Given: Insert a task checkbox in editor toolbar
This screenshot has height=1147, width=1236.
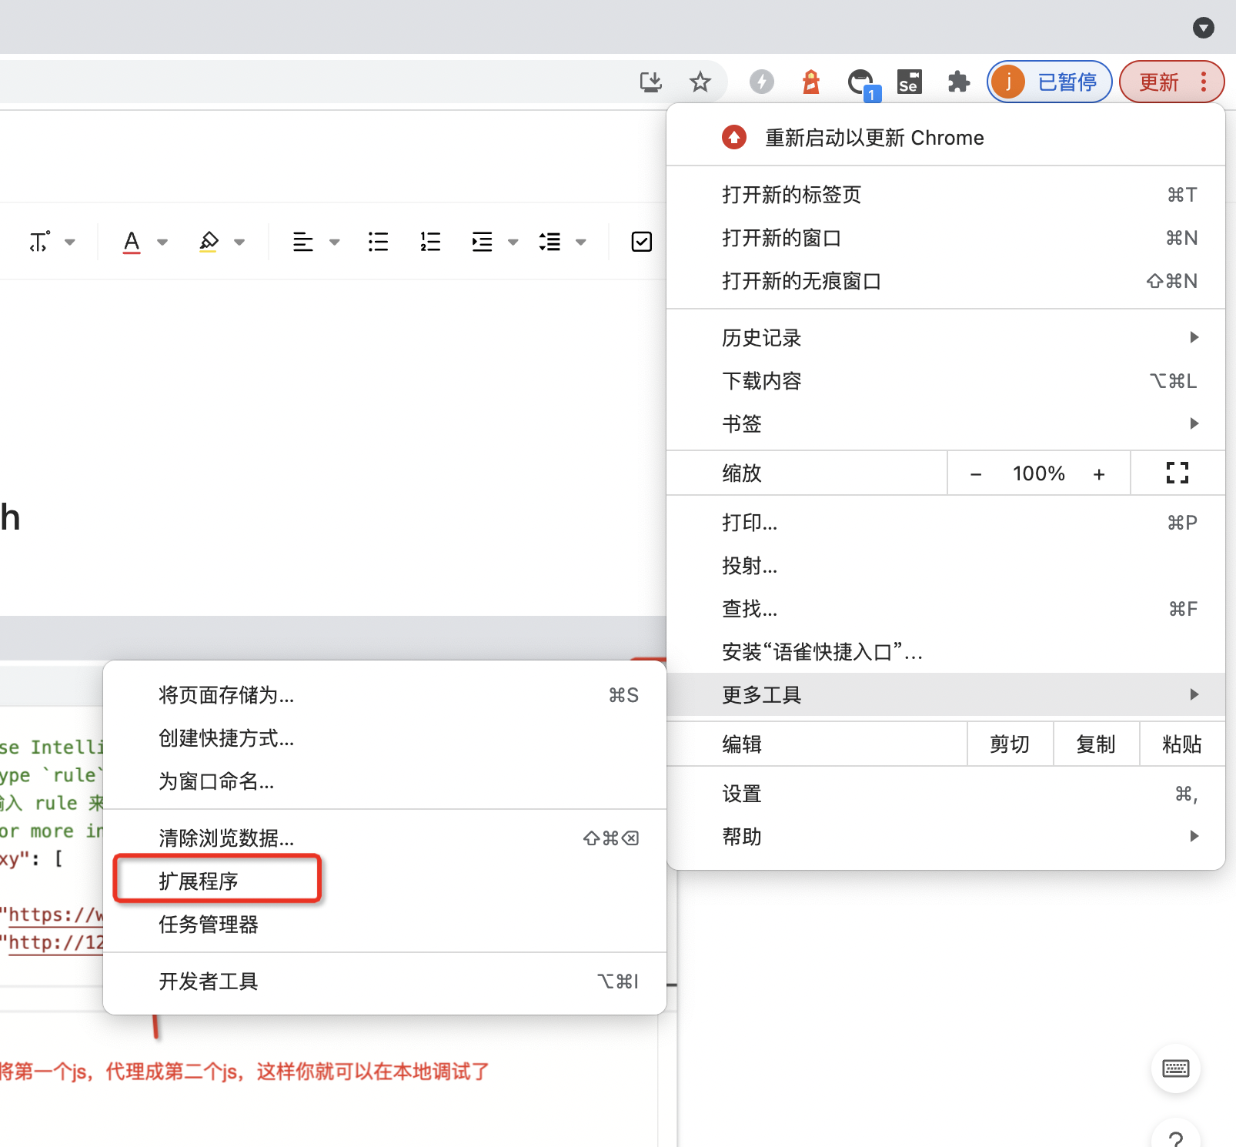Looking at the screenshot, I should [641, 242].
